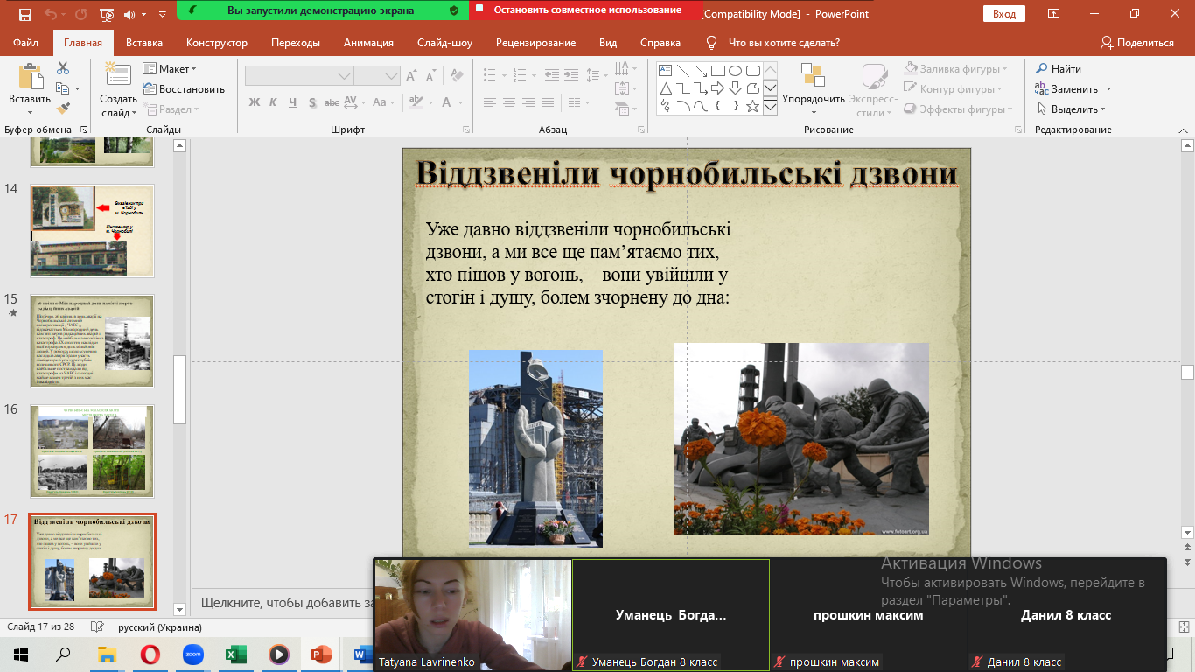Click the Save icon in quick access toolbar
The height and width of the screenshot is (672, 1195).
point(24,15)
